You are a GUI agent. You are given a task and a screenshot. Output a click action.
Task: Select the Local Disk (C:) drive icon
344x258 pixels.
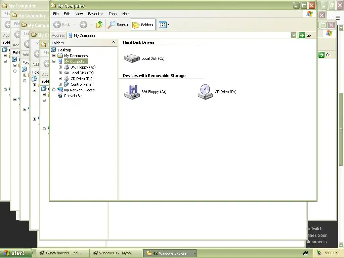click(132, 58)
